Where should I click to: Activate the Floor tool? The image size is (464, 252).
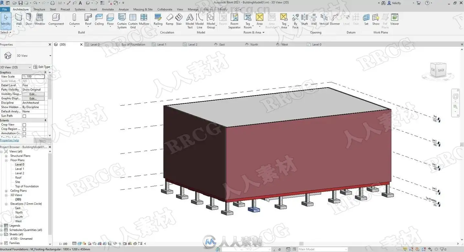pyautogui.click(x=111, y=20)
